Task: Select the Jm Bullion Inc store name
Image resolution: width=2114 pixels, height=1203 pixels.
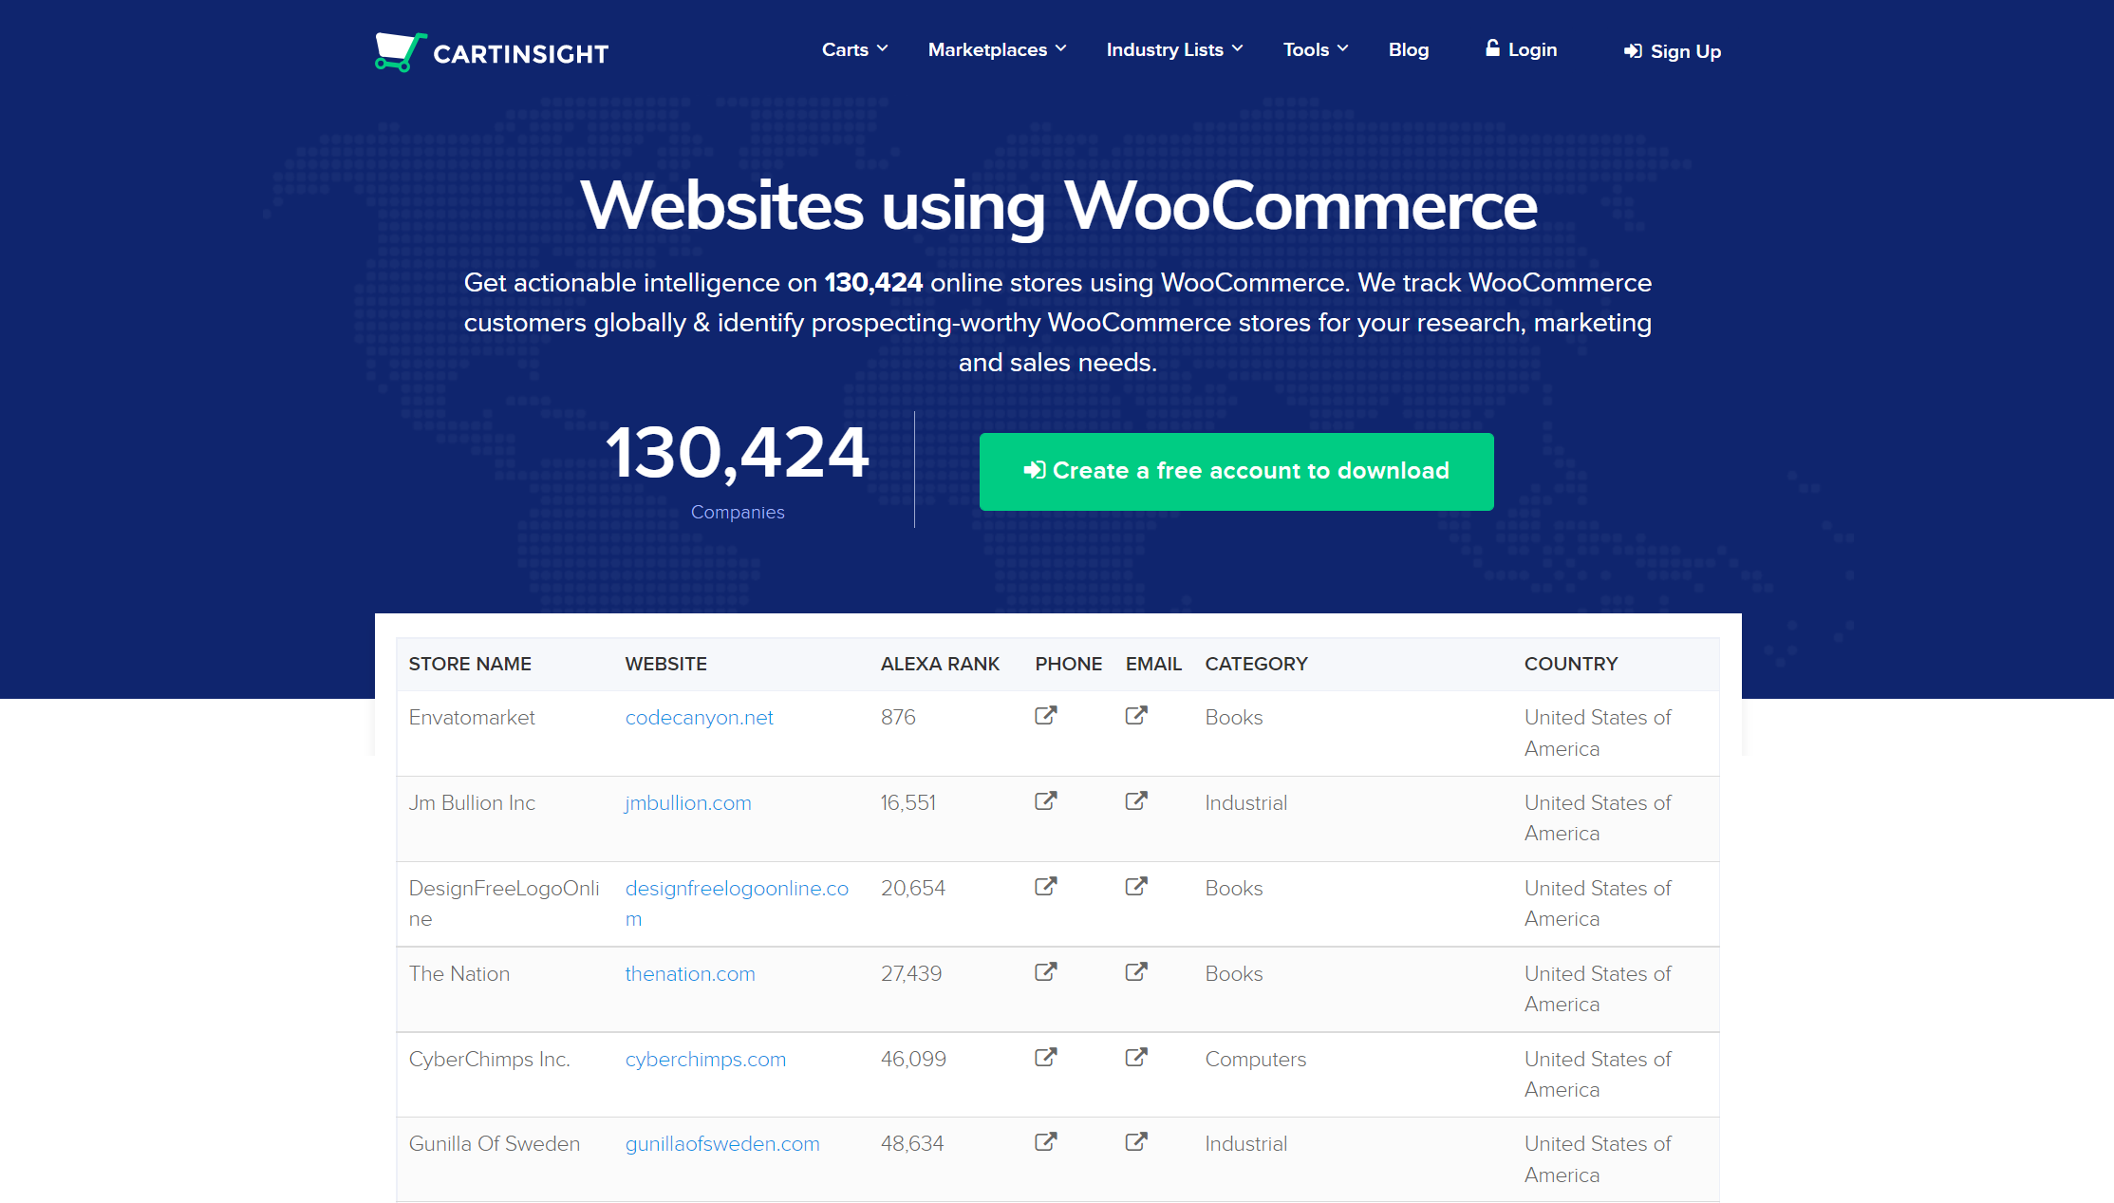Action: point(472,803)
